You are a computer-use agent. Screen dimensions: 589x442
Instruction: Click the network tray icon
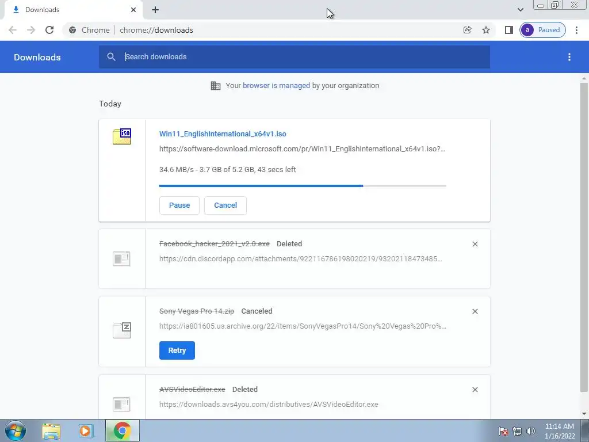[x=517, y=431]
